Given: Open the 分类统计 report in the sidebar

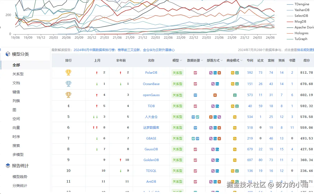Looking at the screenshot, I should point(20,186).
